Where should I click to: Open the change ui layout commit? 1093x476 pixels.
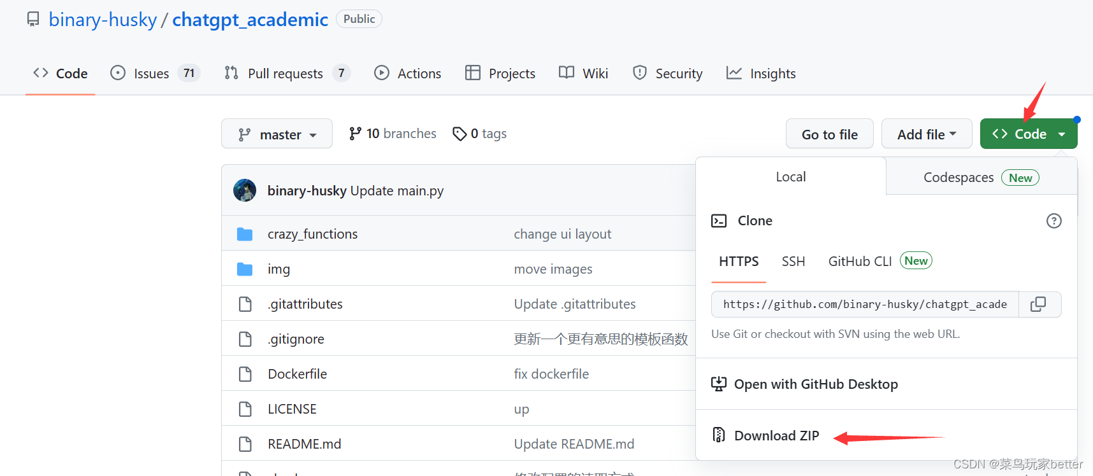(x=563, y=234)
